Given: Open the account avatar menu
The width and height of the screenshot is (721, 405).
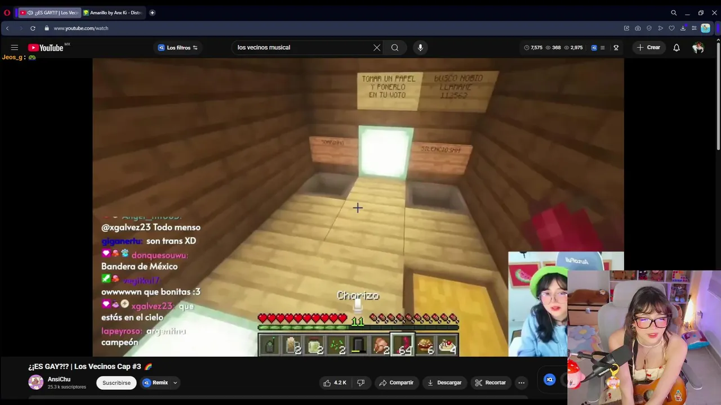Looking at the screenshot, I should pos(698,48).
